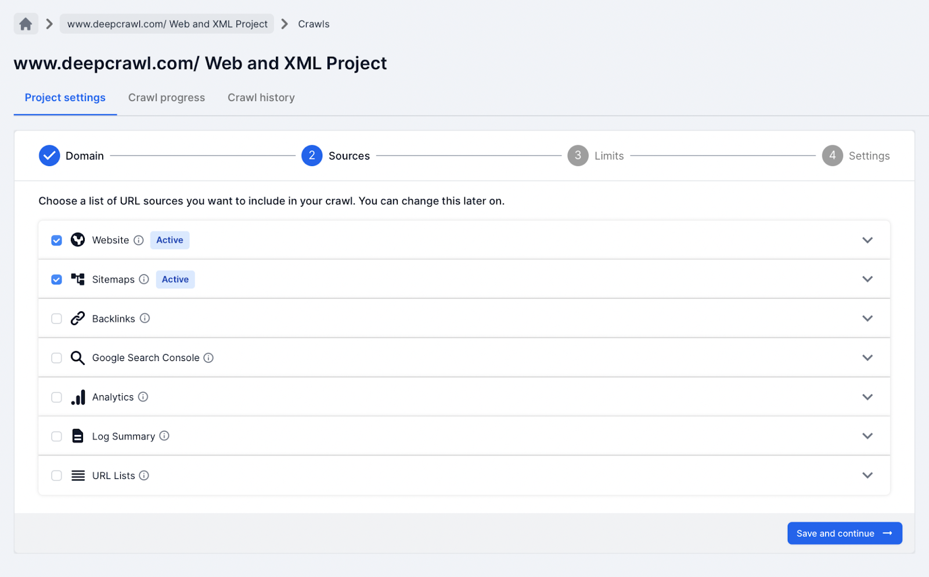Click the step 2 Sources circle
Viewport: 929px width, 577px height.
point(312,156)
